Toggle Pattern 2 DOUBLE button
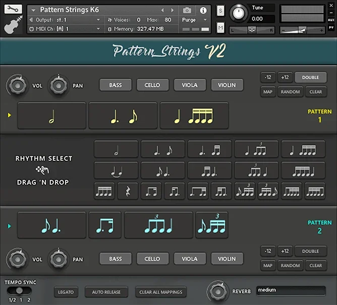 pos(311,251)
